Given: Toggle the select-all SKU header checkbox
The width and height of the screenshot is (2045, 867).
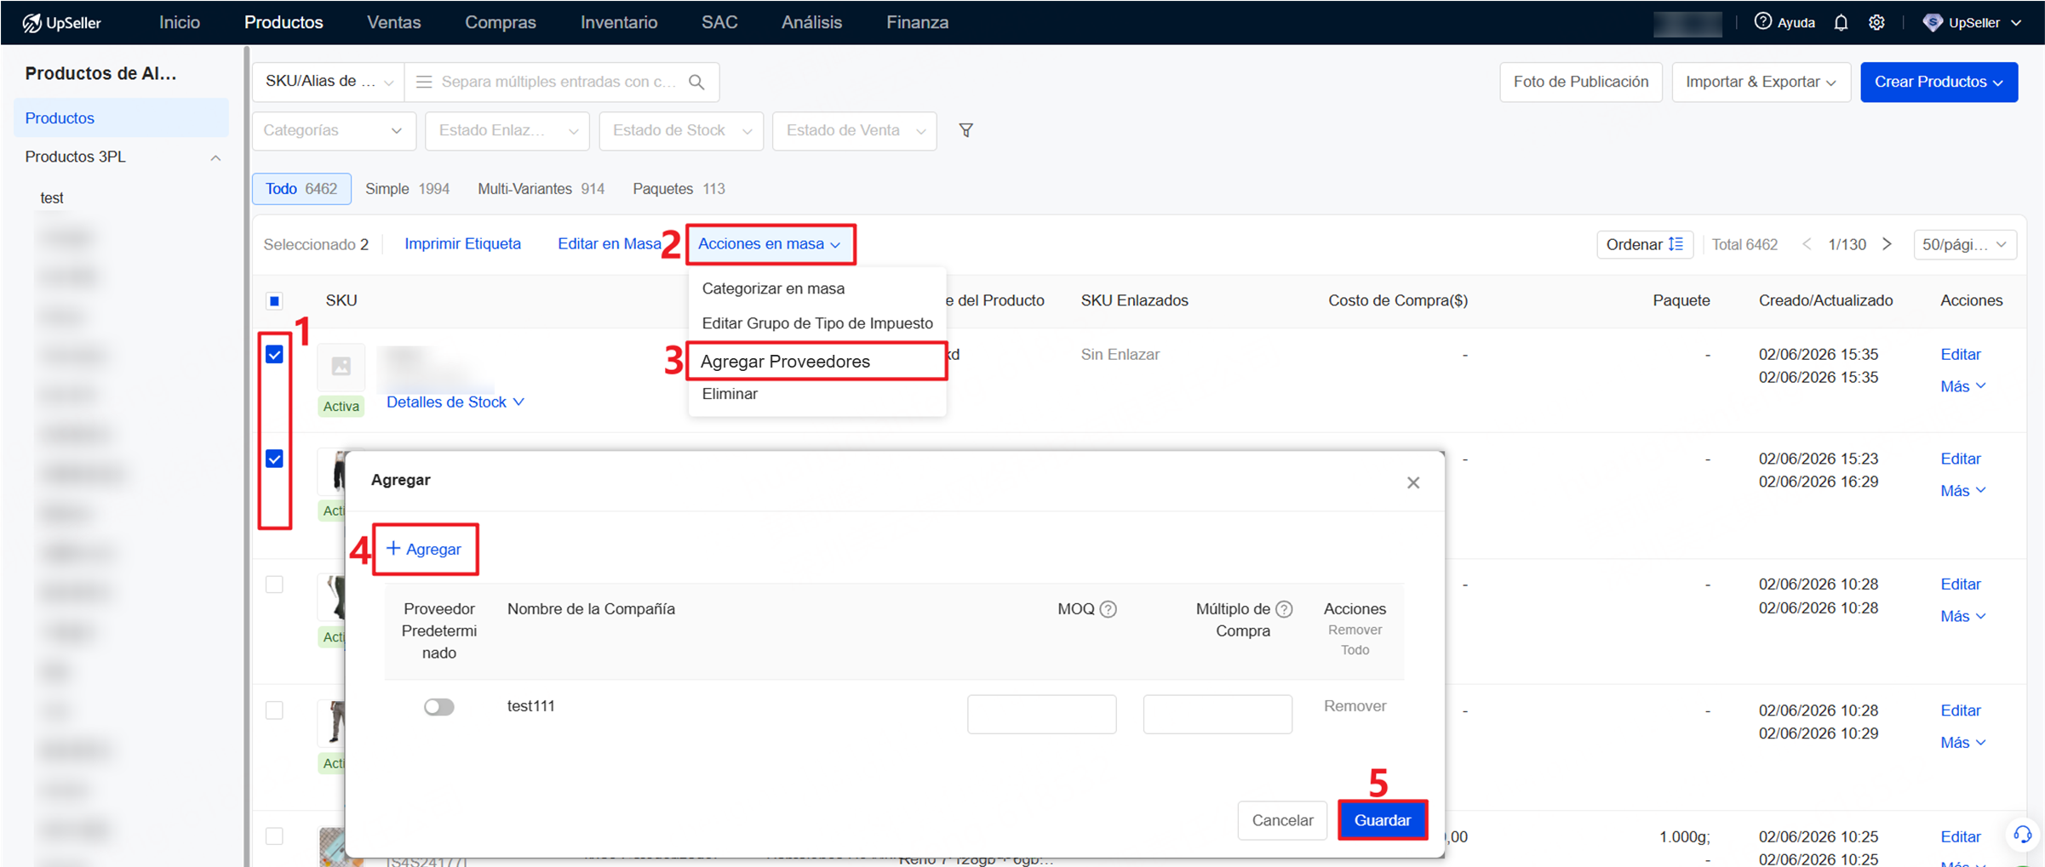Looking at the screenshot, I should point(274,300).
